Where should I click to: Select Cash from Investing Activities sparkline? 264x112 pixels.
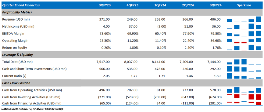pos(244,97)
